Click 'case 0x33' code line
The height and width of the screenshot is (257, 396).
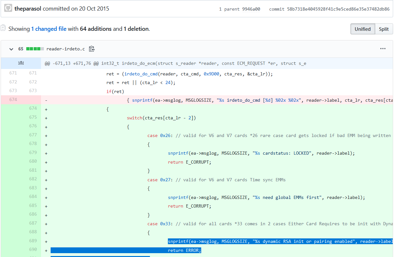pos(270,224)
